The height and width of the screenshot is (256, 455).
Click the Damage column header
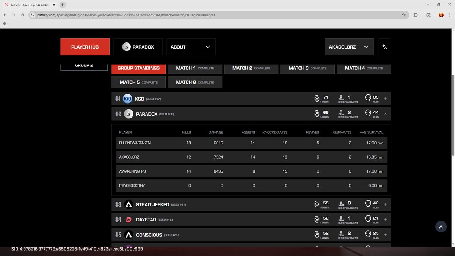[216, 132]
